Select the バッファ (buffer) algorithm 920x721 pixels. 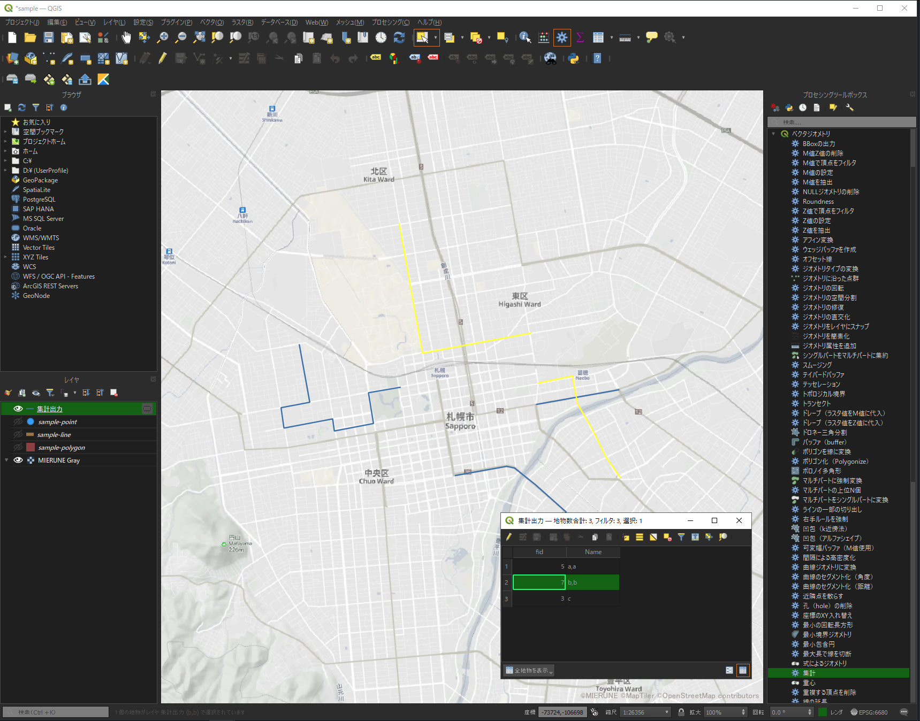click(824, 442)
